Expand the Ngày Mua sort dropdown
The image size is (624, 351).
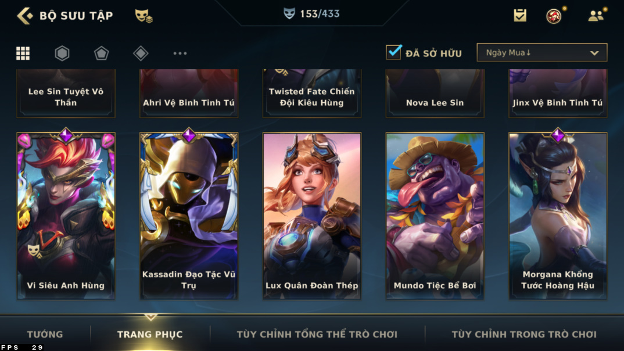(541, 52)
